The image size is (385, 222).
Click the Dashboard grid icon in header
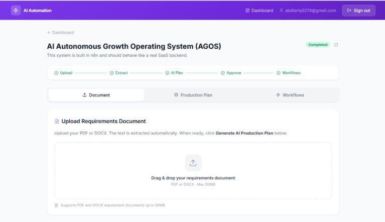tap(247, 11)
